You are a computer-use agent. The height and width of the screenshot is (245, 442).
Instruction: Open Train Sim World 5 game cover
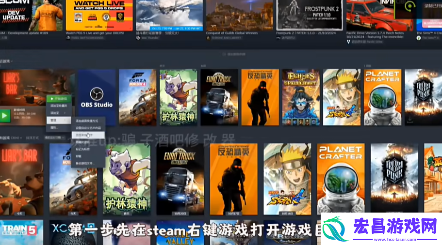click(22, 232)
